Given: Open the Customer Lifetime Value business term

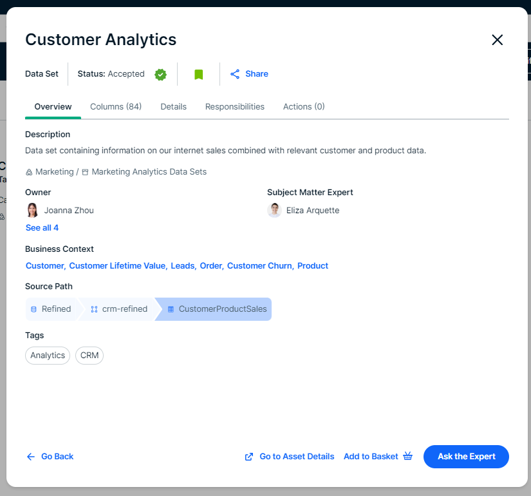Looking at the screenshot, I should click(117, 266).
